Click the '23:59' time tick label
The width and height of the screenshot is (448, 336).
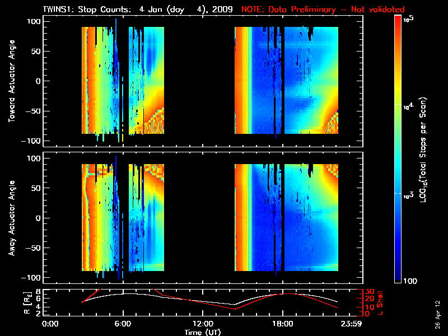(351, 324)
